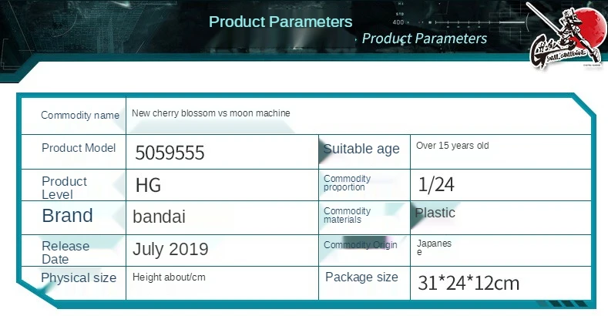Click the 'Product Model' label
Viewport: 608px width, 316px height.
[79, 148]
